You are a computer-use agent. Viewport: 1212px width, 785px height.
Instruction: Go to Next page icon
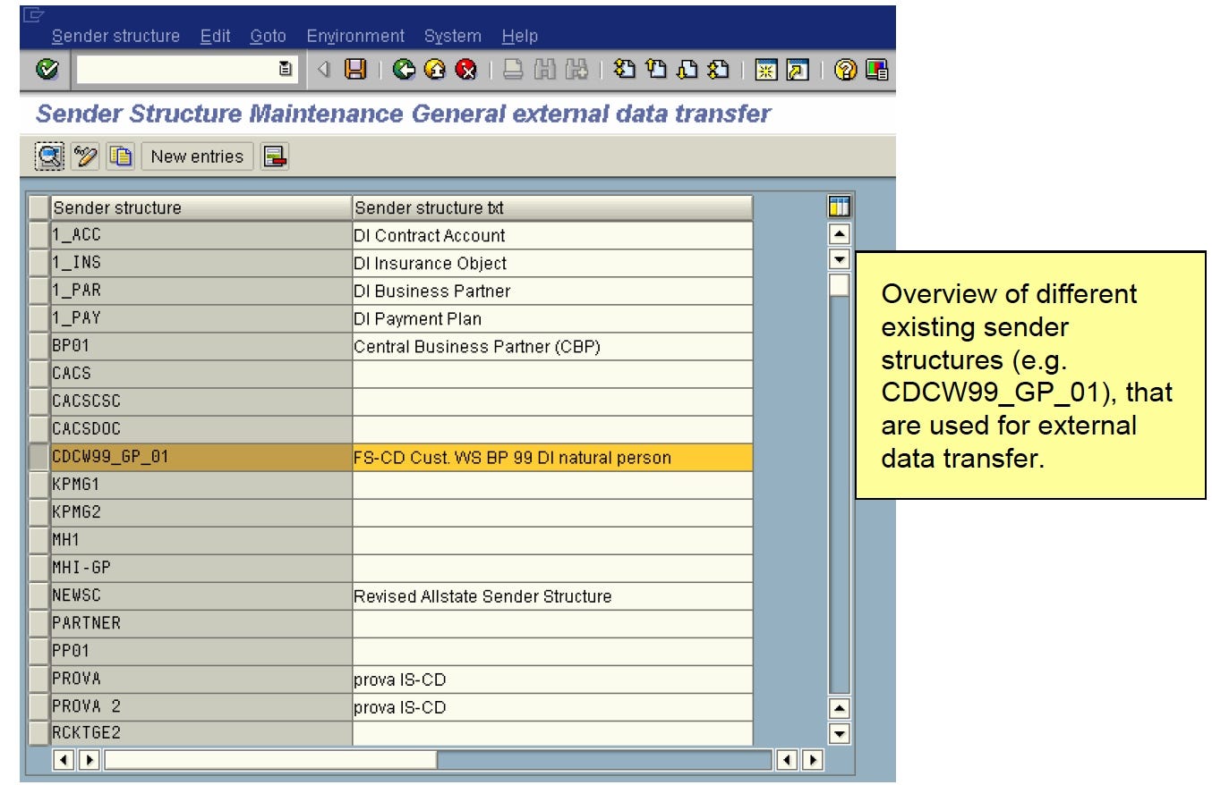[x=687, y=70]
